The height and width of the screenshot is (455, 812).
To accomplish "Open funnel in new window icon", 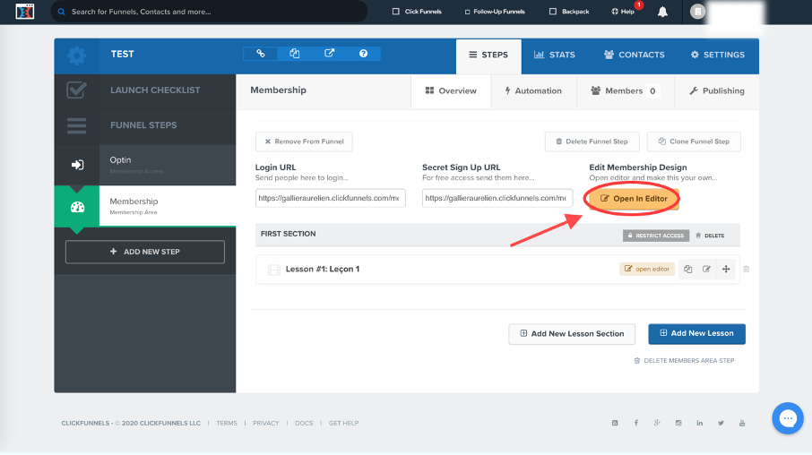I will click(329, 54).
